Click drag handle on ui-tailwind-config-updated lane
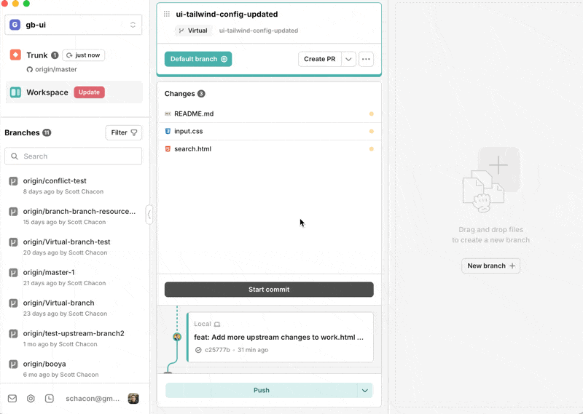This screenshot has width=583, height=414. pos(167,14)
